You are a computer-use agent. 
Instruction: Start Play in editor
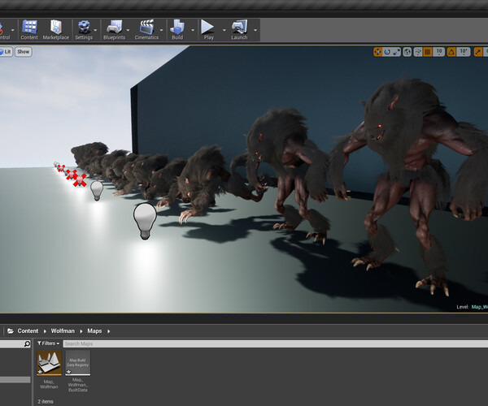[208, 30]
